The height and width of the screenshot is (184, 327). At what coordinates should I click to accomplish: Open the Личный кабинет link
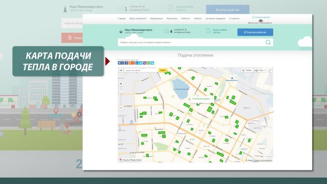point(261,17)
